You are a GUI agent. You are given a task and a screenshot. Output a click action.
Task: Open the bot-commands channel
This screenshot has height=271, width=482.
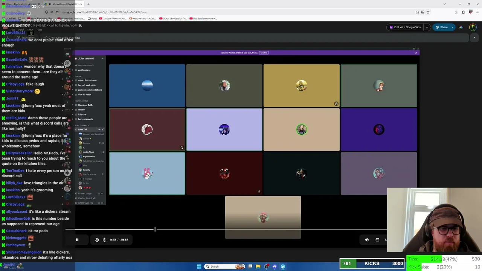[85, 119]
